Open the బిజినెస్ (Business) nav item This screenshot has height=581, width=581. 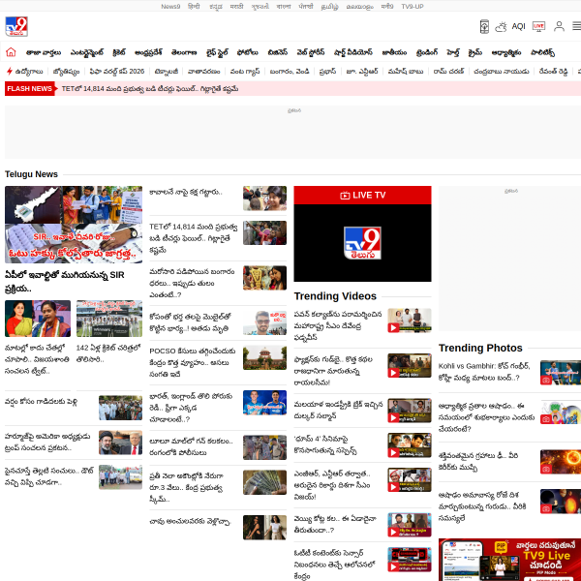click(x=277, y=52)
